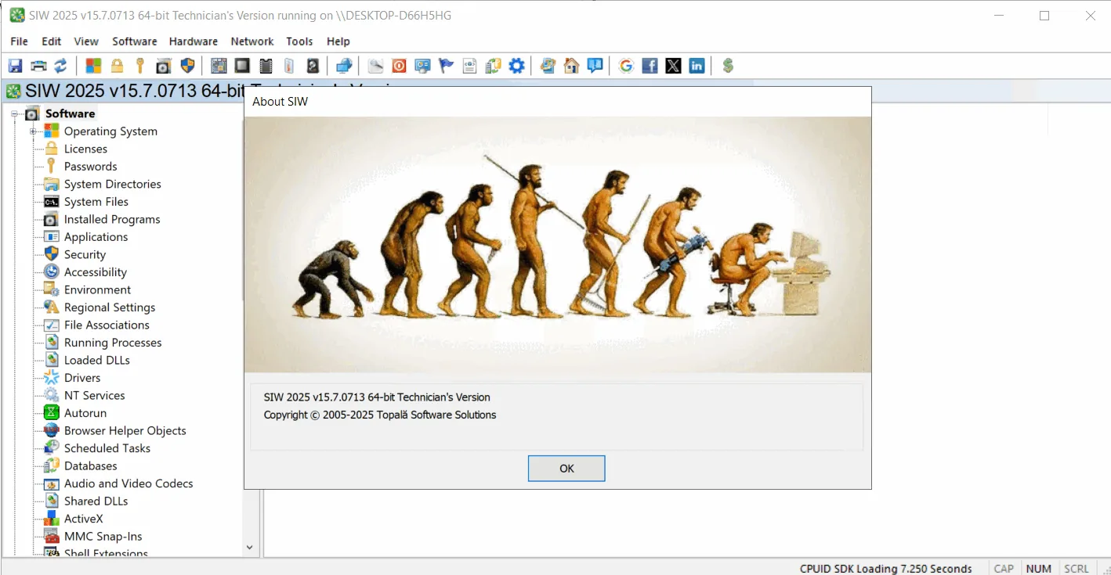Select Loaded DLLs in the tree

tap(97, 361)
